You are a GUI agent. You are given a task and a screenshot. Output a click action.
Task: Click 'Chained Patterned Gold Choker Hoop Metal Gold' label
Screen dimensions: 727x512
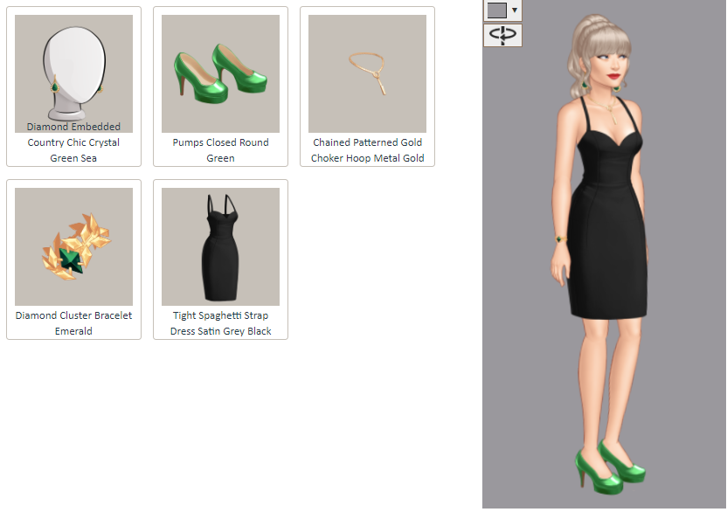[367, 150]
